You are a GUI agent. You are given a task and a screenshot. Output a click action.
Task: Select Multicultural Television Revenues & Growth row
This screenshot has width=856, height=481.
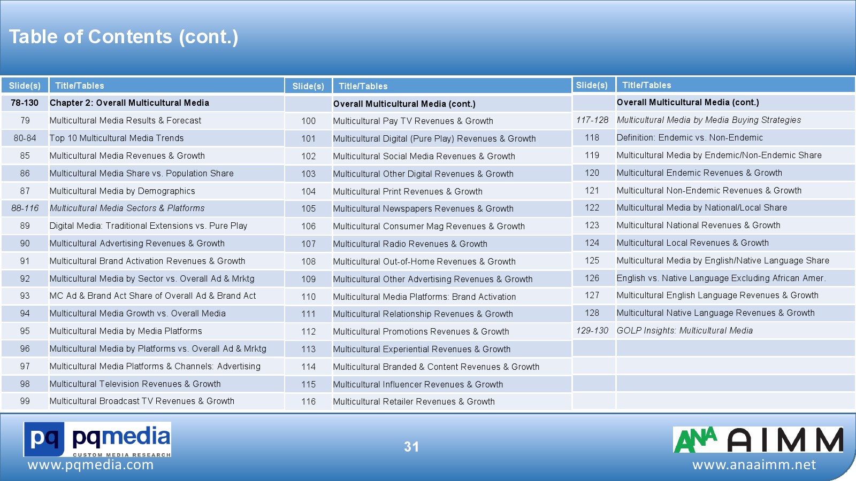(135, 384)
